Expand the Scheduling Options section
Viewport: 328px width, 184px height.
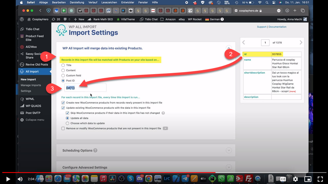point(229,150)
